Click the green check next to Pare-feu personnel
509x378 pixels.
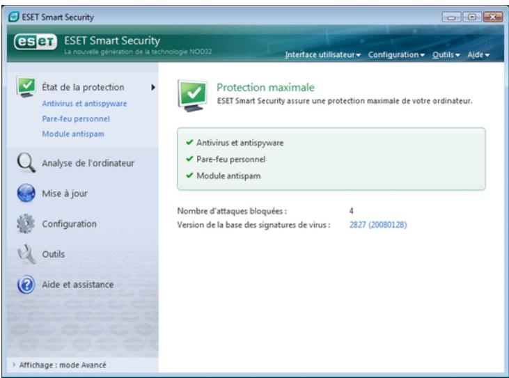pos(189,159)
